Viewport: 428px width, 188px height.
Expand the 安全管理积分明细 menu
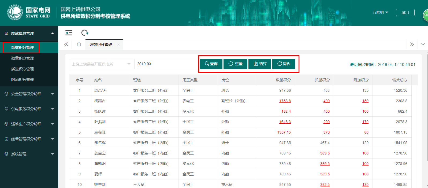click(x=53, y=94)
